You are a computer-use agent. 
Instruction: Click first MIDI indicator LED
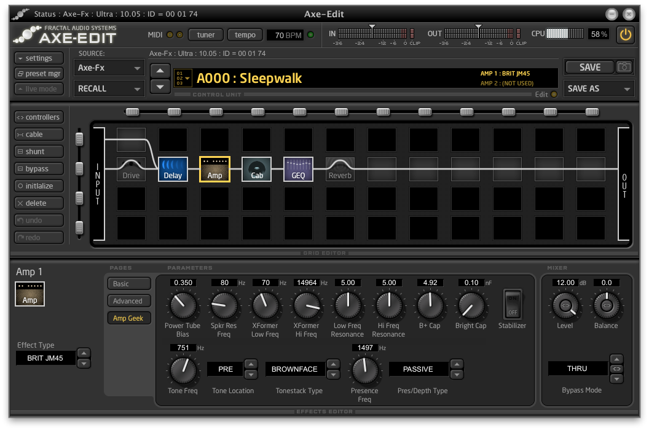click(170, 35)
